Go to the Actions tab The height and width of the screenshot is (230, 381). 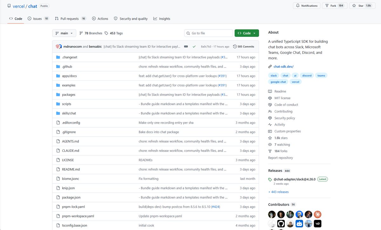[x=100, y=19]
